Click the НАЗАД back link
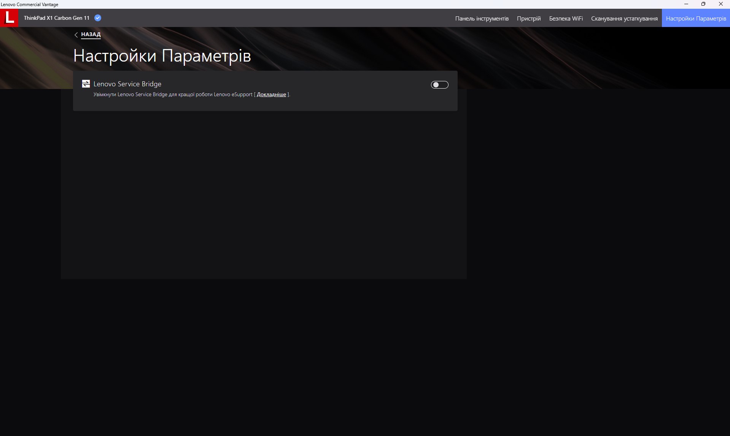 [91, 34]
